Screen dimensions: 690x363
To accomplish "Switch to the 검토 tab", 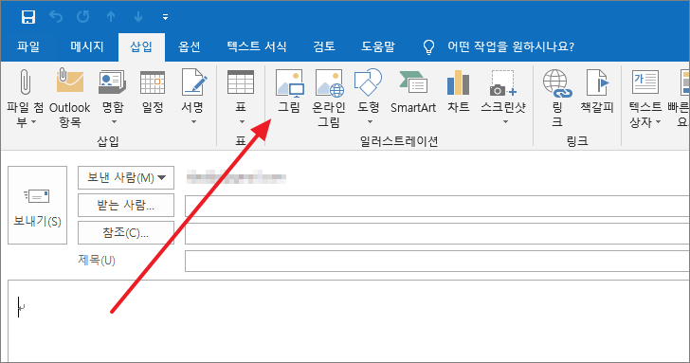I will pos(324,46).
